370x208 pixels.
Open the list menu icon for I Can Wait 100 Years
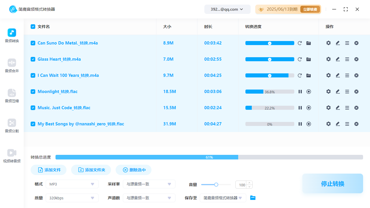(347, 75)
